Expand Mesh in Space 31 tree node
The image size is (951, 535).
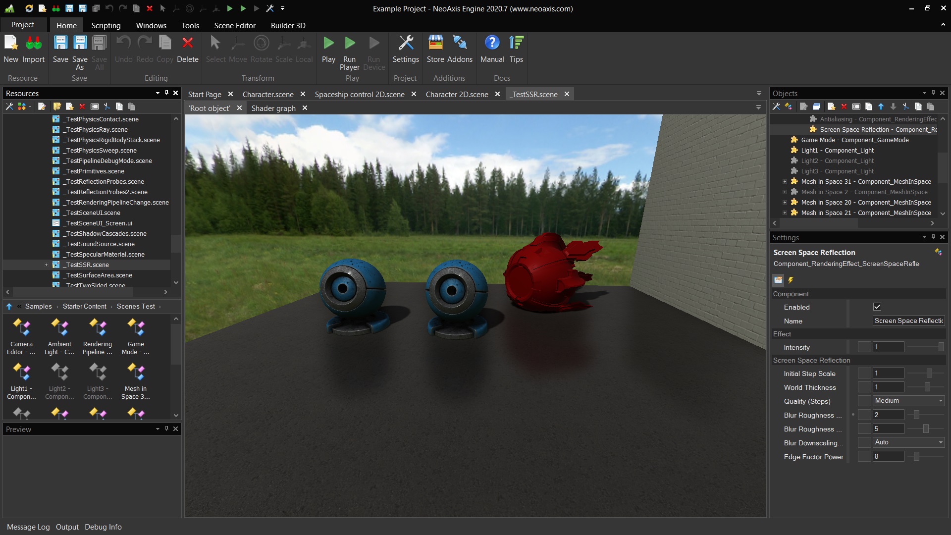pos(785,182)
